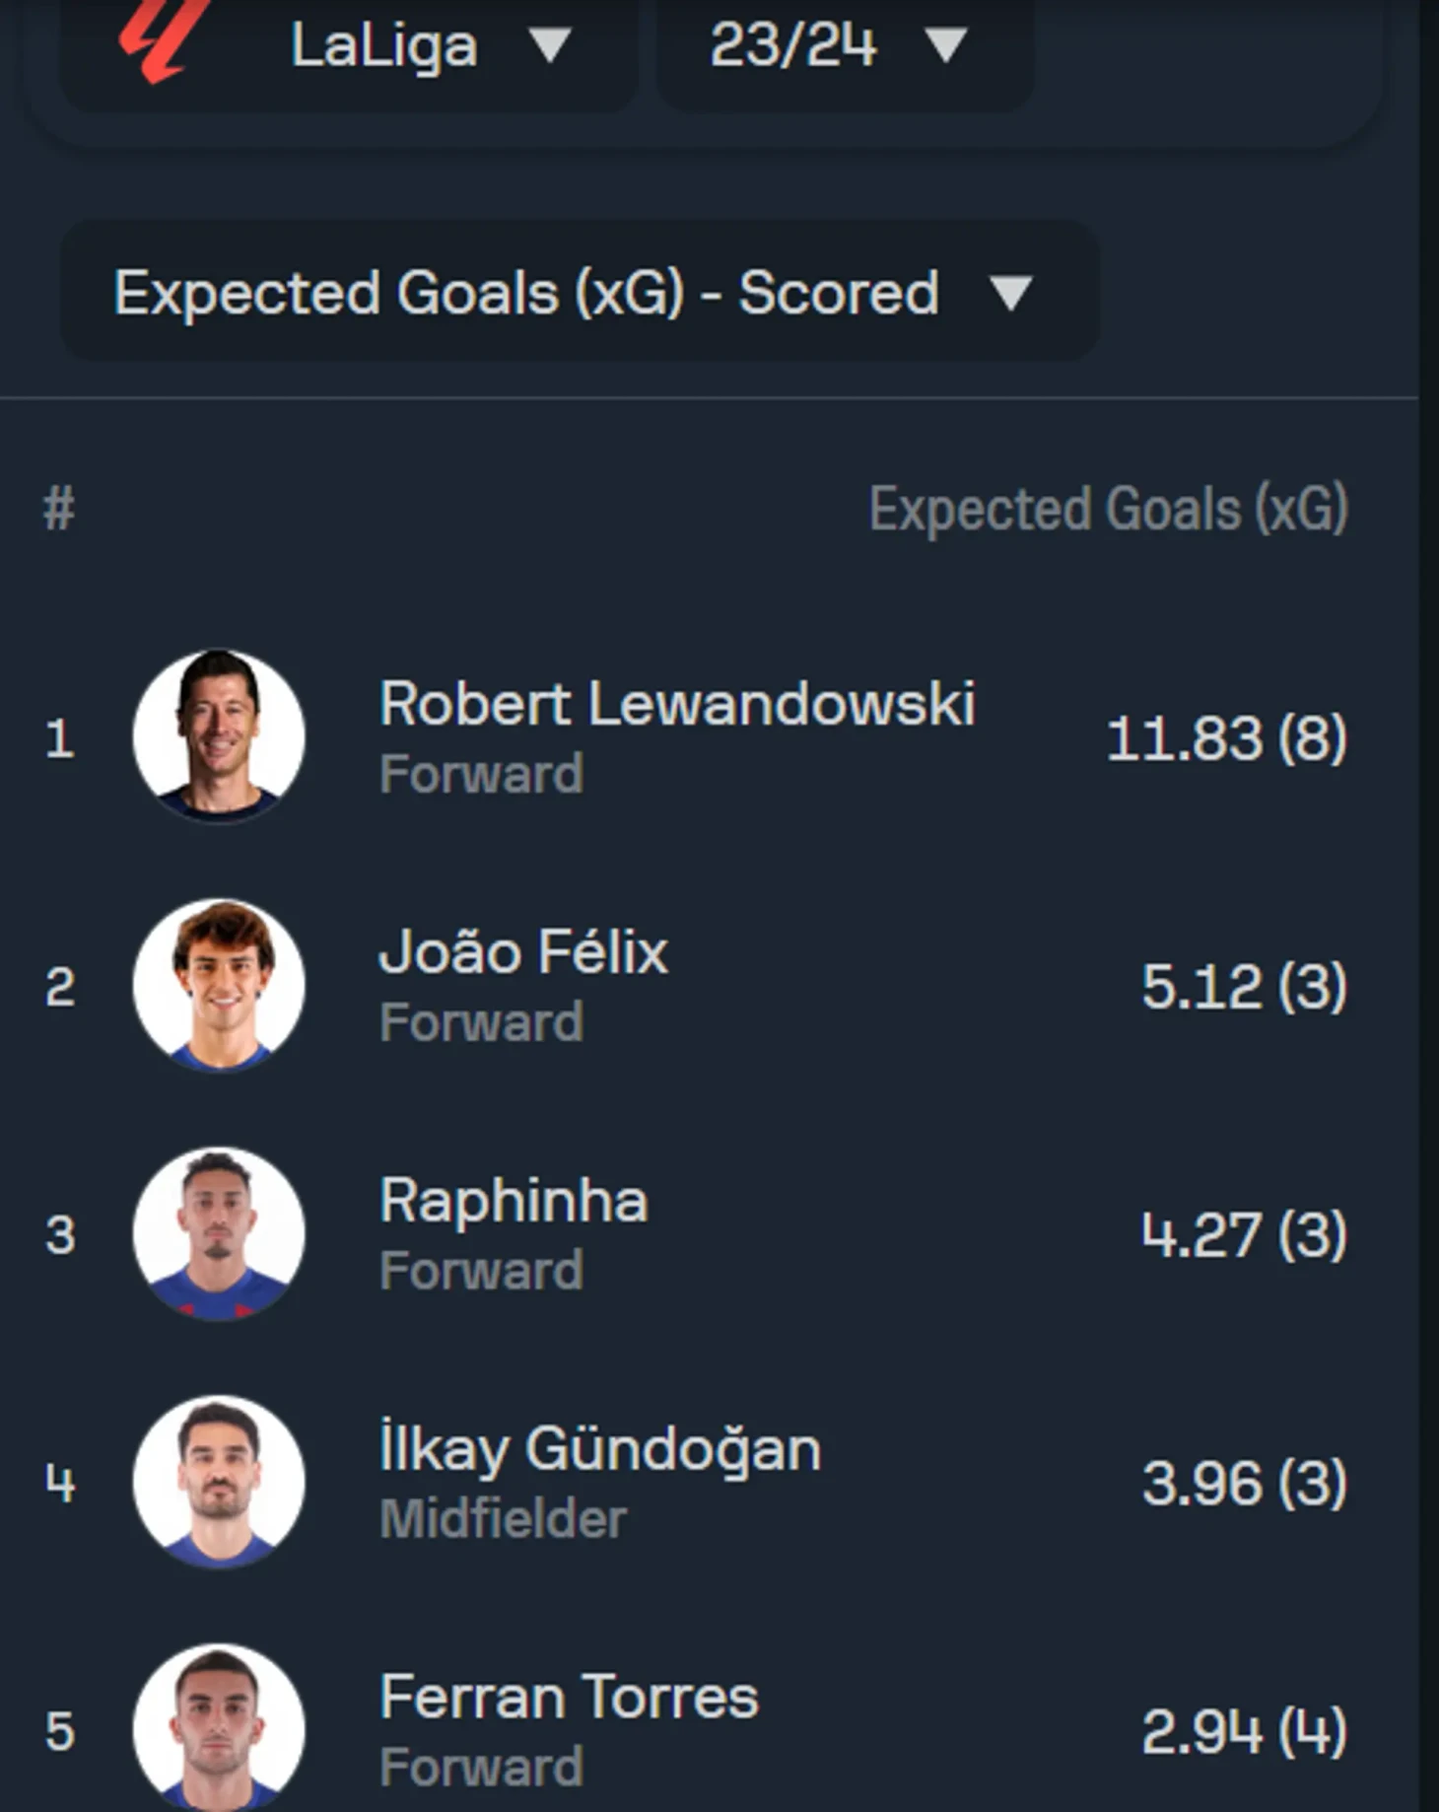This screenshot has height=1812, width=1439.
Task: Click the triangle icon beside xG - Scored
Action: [1010, 294]
